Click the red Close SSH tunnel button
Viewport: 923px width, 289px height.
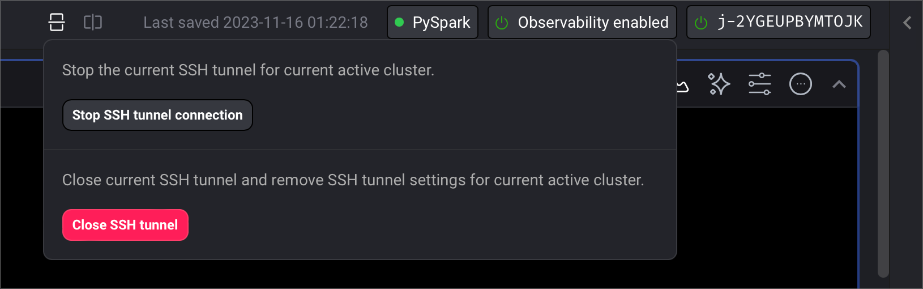[x=125, y=225]
